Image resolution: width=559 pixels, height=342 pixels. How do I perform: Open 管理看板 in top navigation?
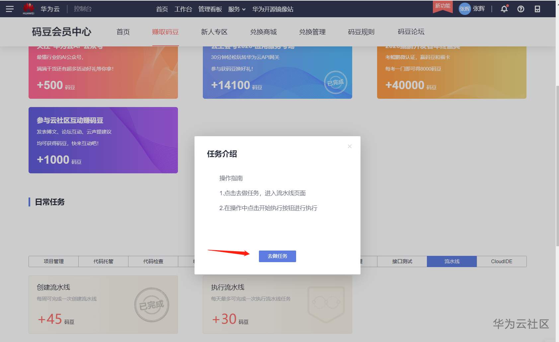210,9
